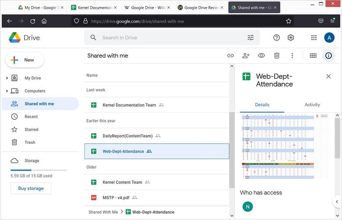Click the Get link icon in toolbar
342x220 pixels.
click(x=230, y=56)
